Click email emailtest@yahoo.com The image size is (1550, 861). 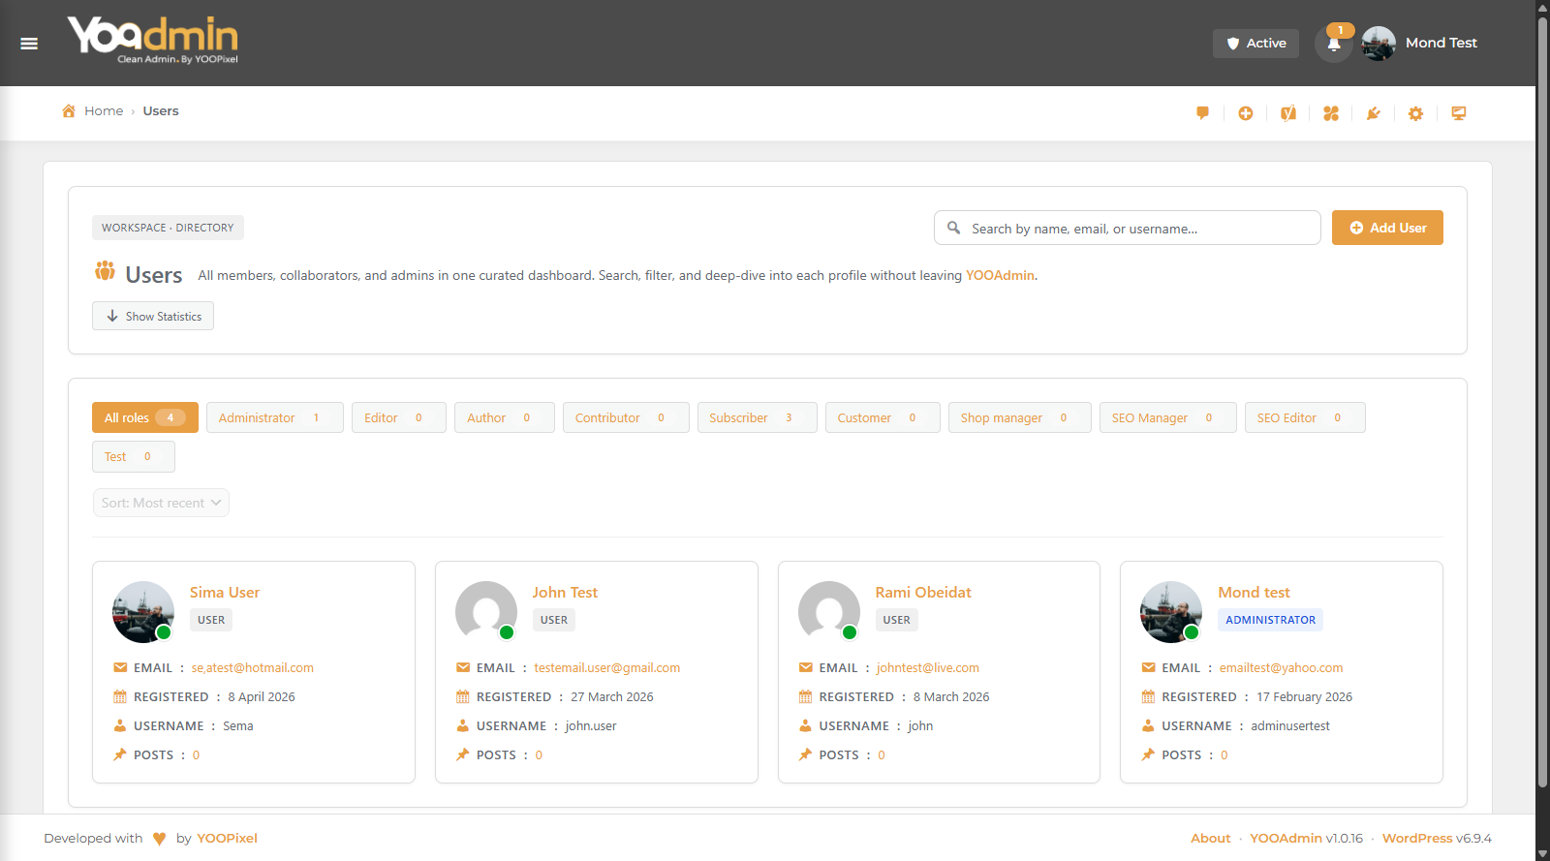[1281, 667]
